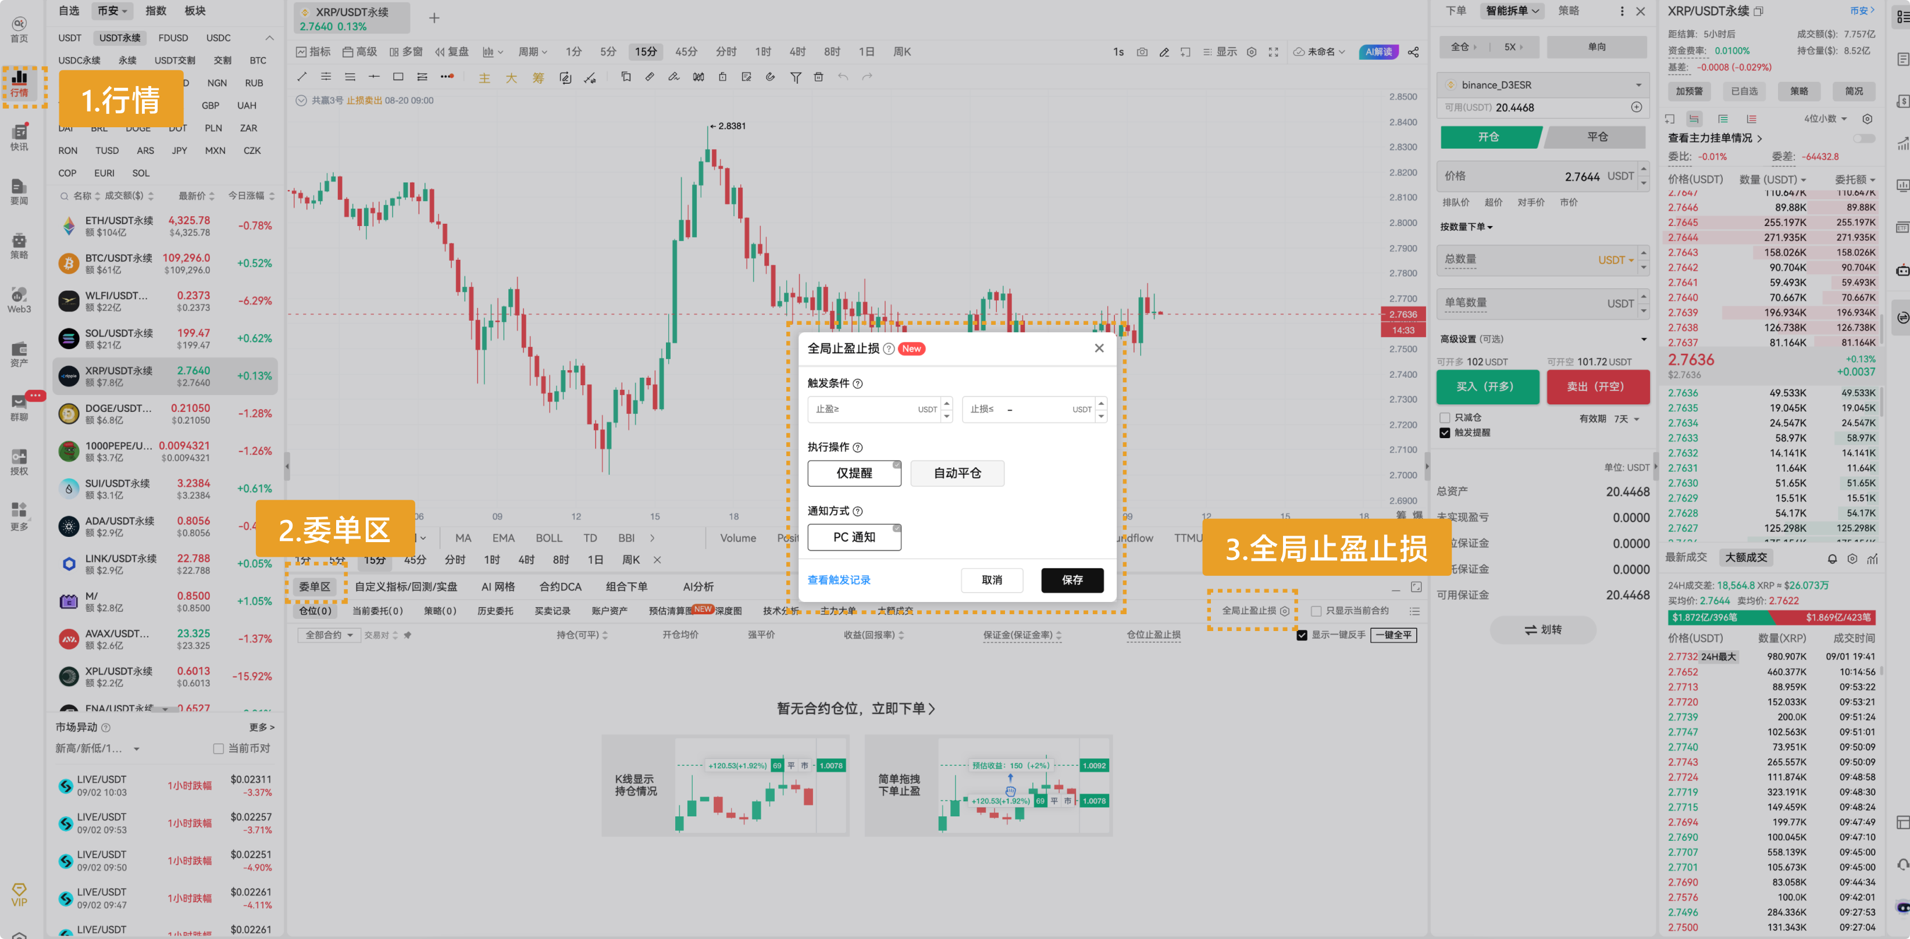
Task: Click the share icon beside AI解读
Action: [1413, 52]
